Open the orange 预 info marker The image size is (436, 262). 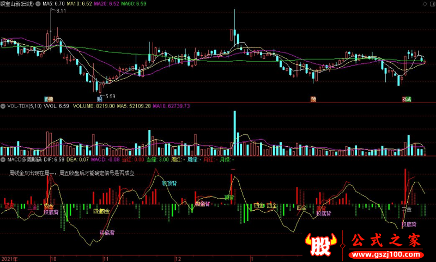coord(313,99)
